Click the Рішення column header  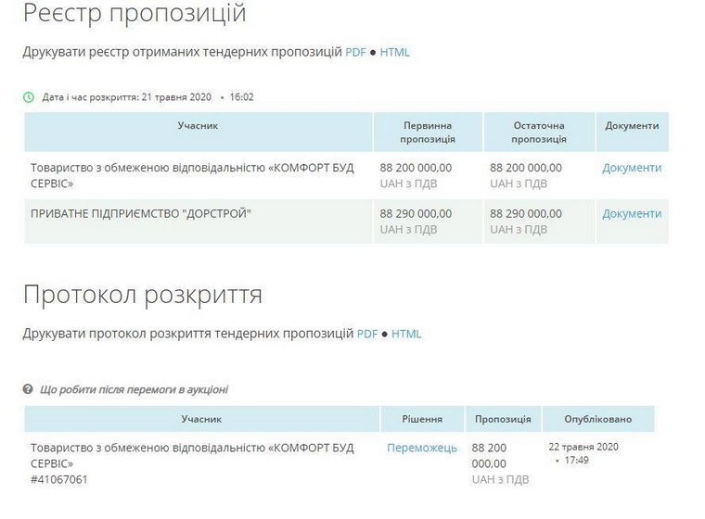(422, 419)
